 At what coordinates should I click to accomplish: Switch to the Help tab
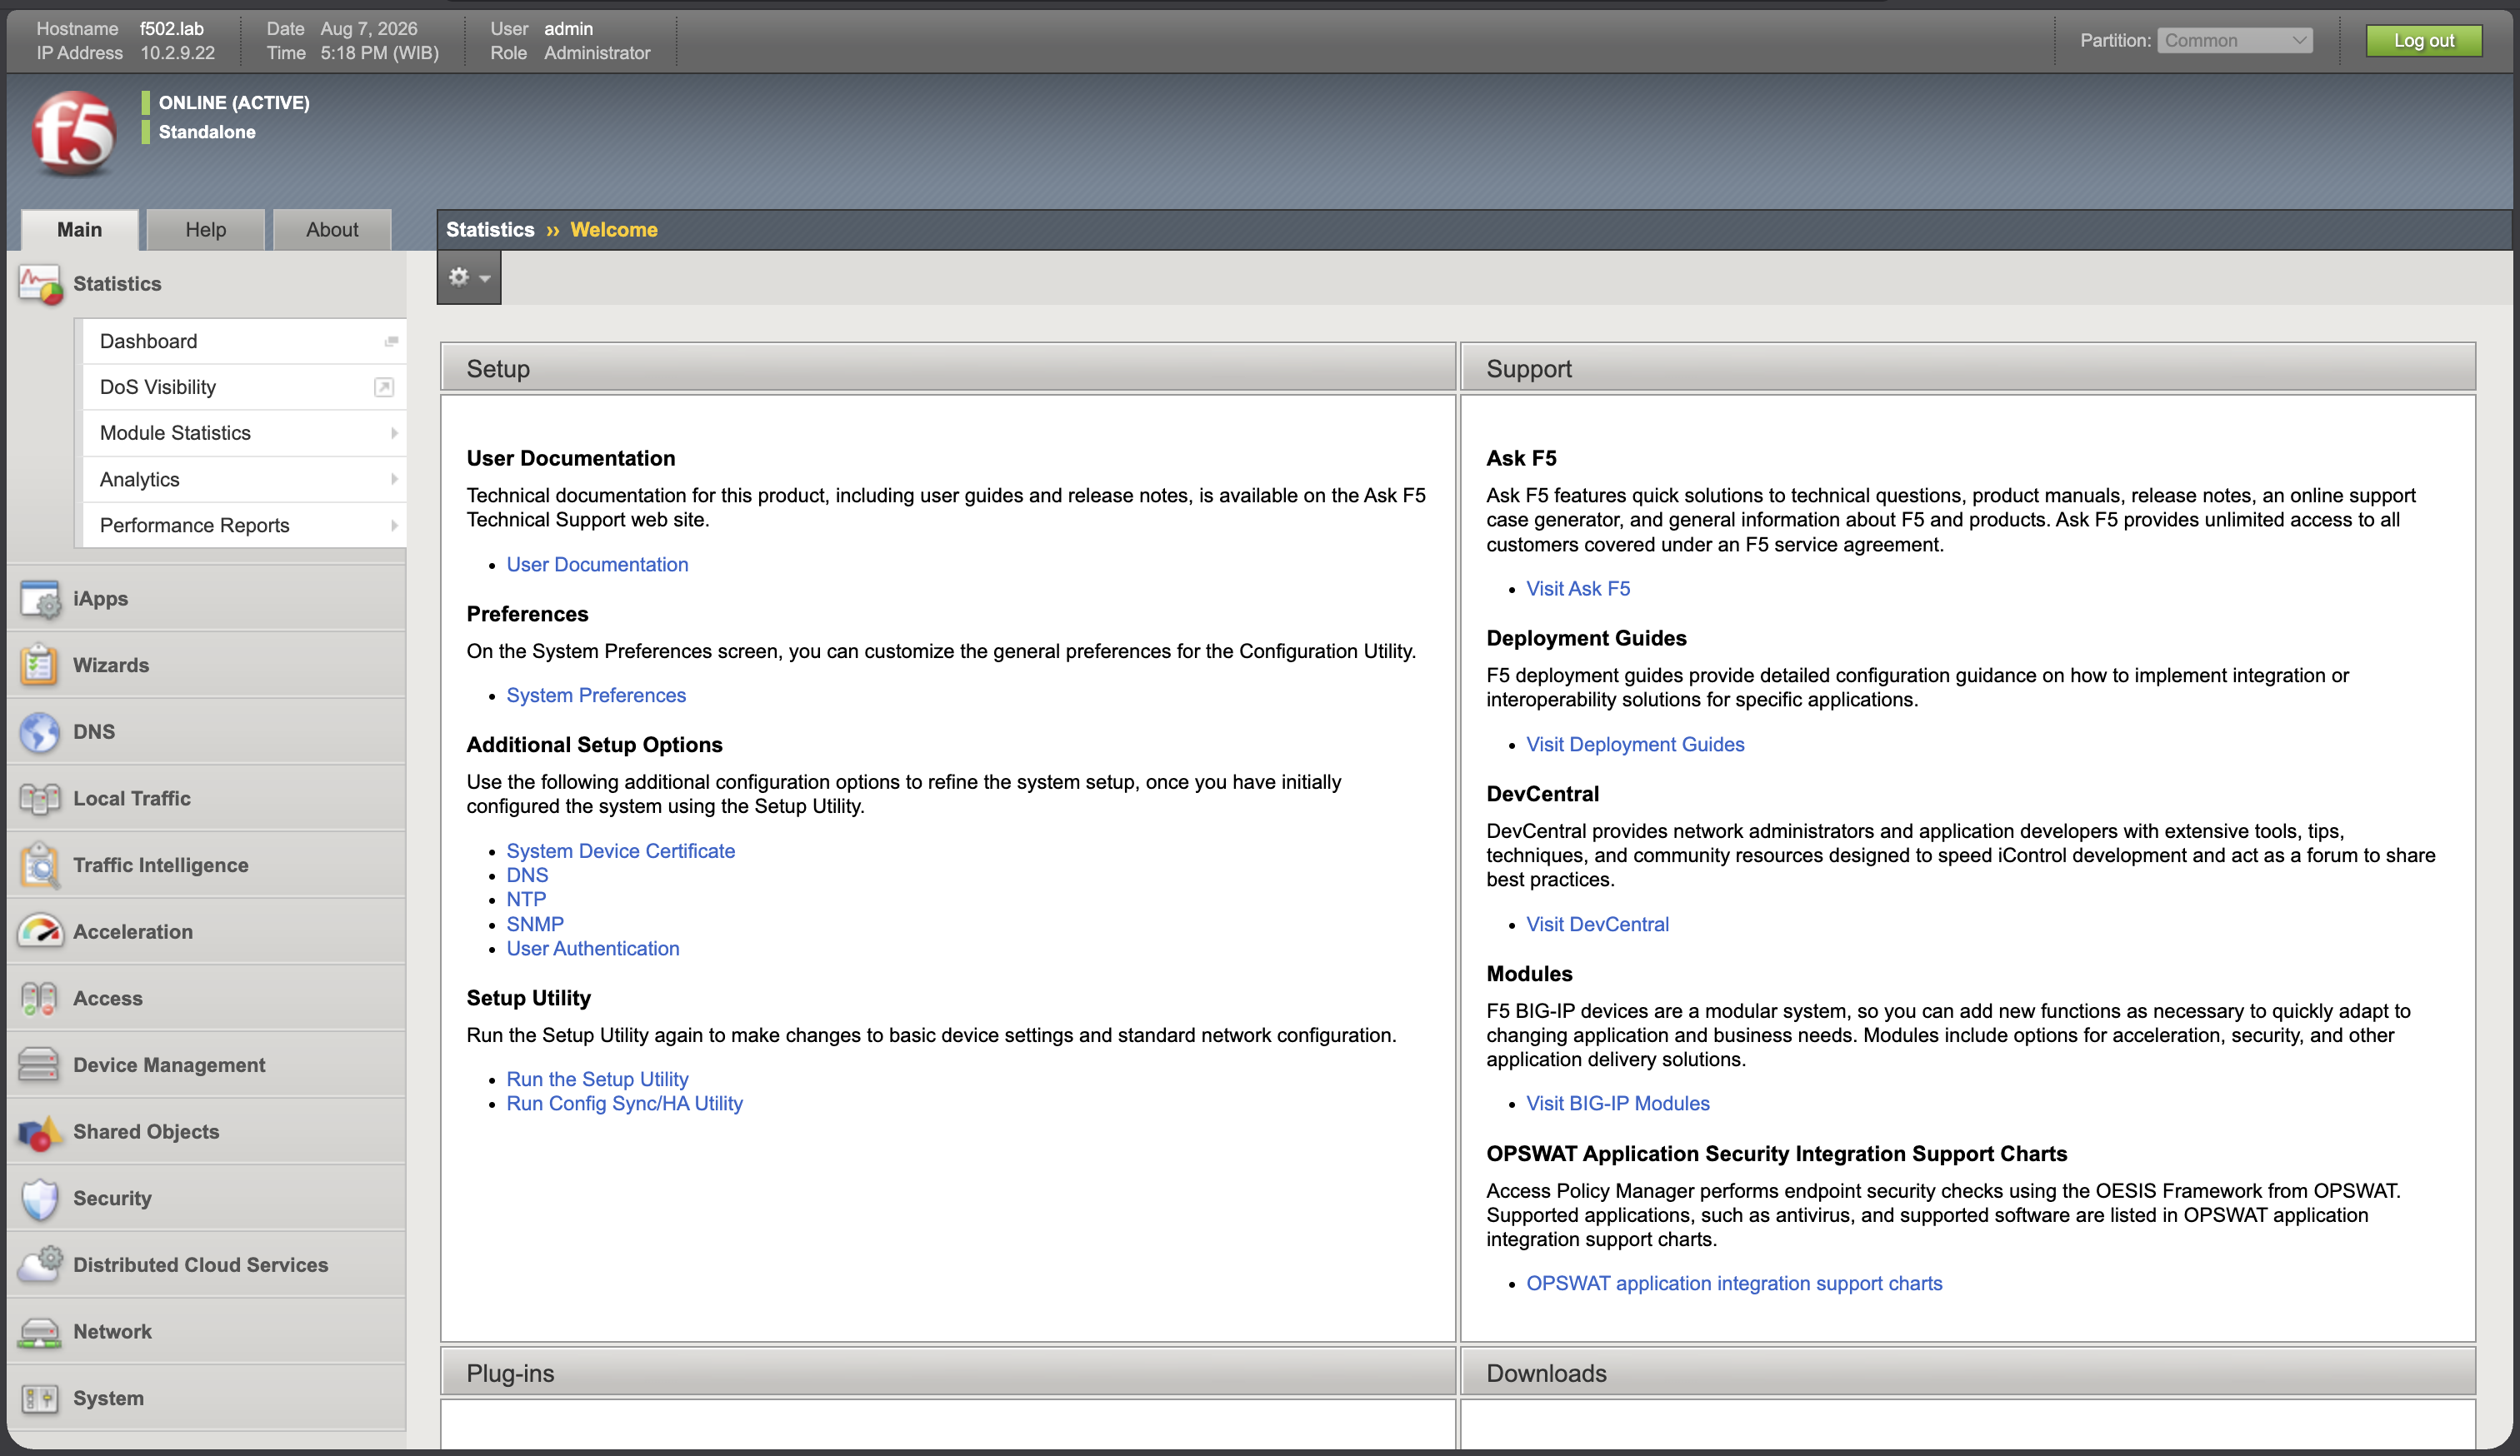tap(205, 230)
